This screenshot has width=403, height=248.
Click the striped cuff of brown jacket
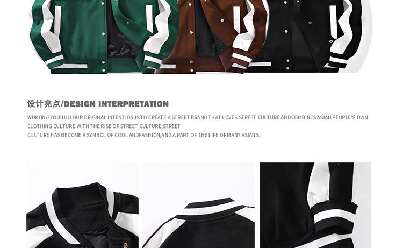tap(241, 60)
